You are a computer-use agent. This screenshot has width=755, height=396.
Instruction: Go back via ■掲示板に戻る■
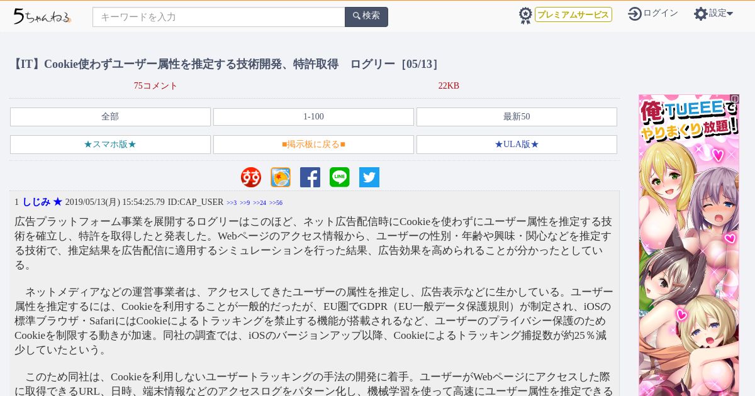pyautogui.click(x=313, y=145)
